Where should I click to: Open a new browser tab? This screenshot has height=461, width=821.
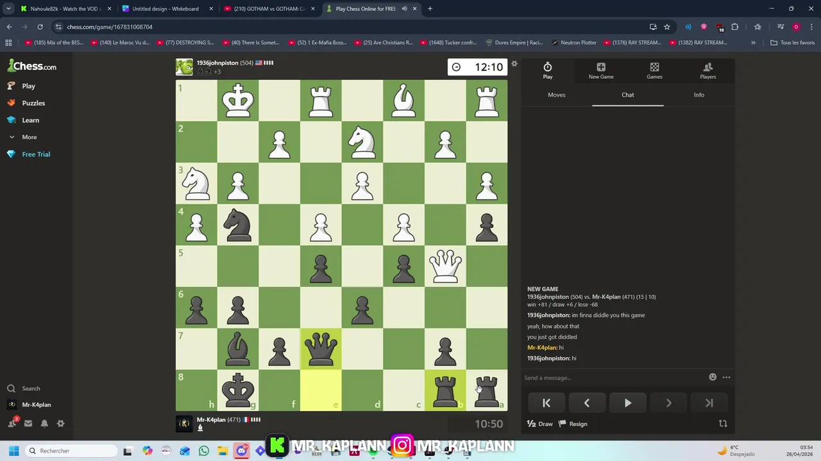tap(430, 9)
